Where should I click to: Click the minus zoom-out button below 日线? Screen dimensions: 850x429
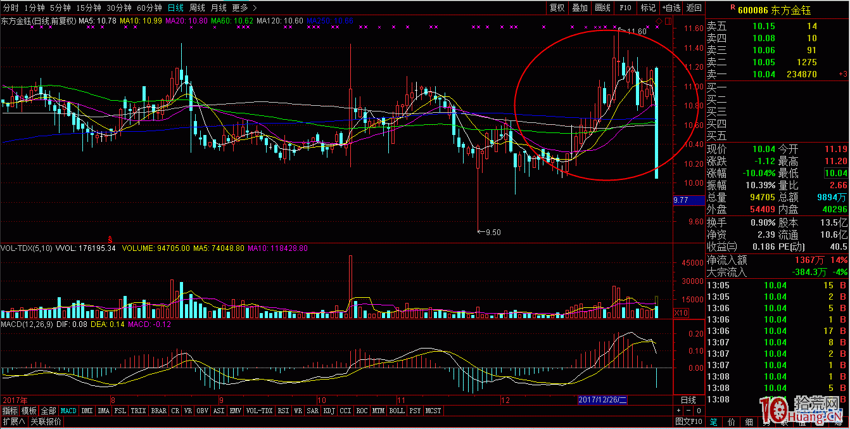click(688, 411)
